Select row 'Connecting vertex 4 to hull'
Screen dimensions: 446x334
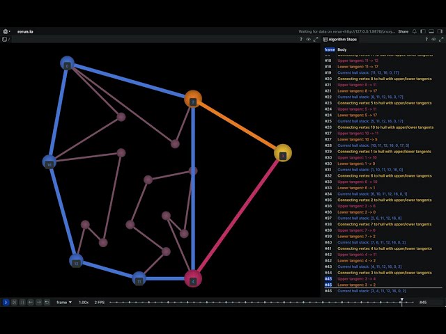[383, 248]
